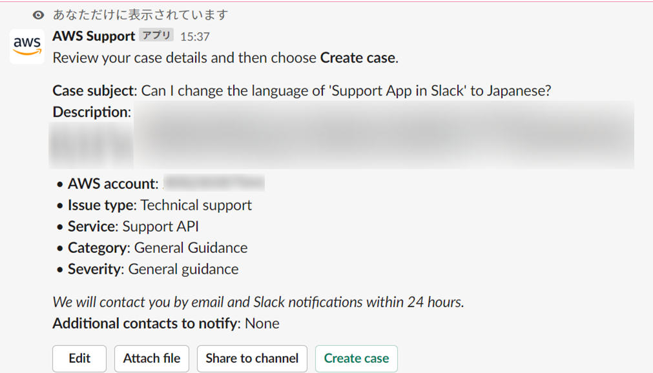Click the Edit button
This screenshot has width=653, height=373.
[79, 358]
